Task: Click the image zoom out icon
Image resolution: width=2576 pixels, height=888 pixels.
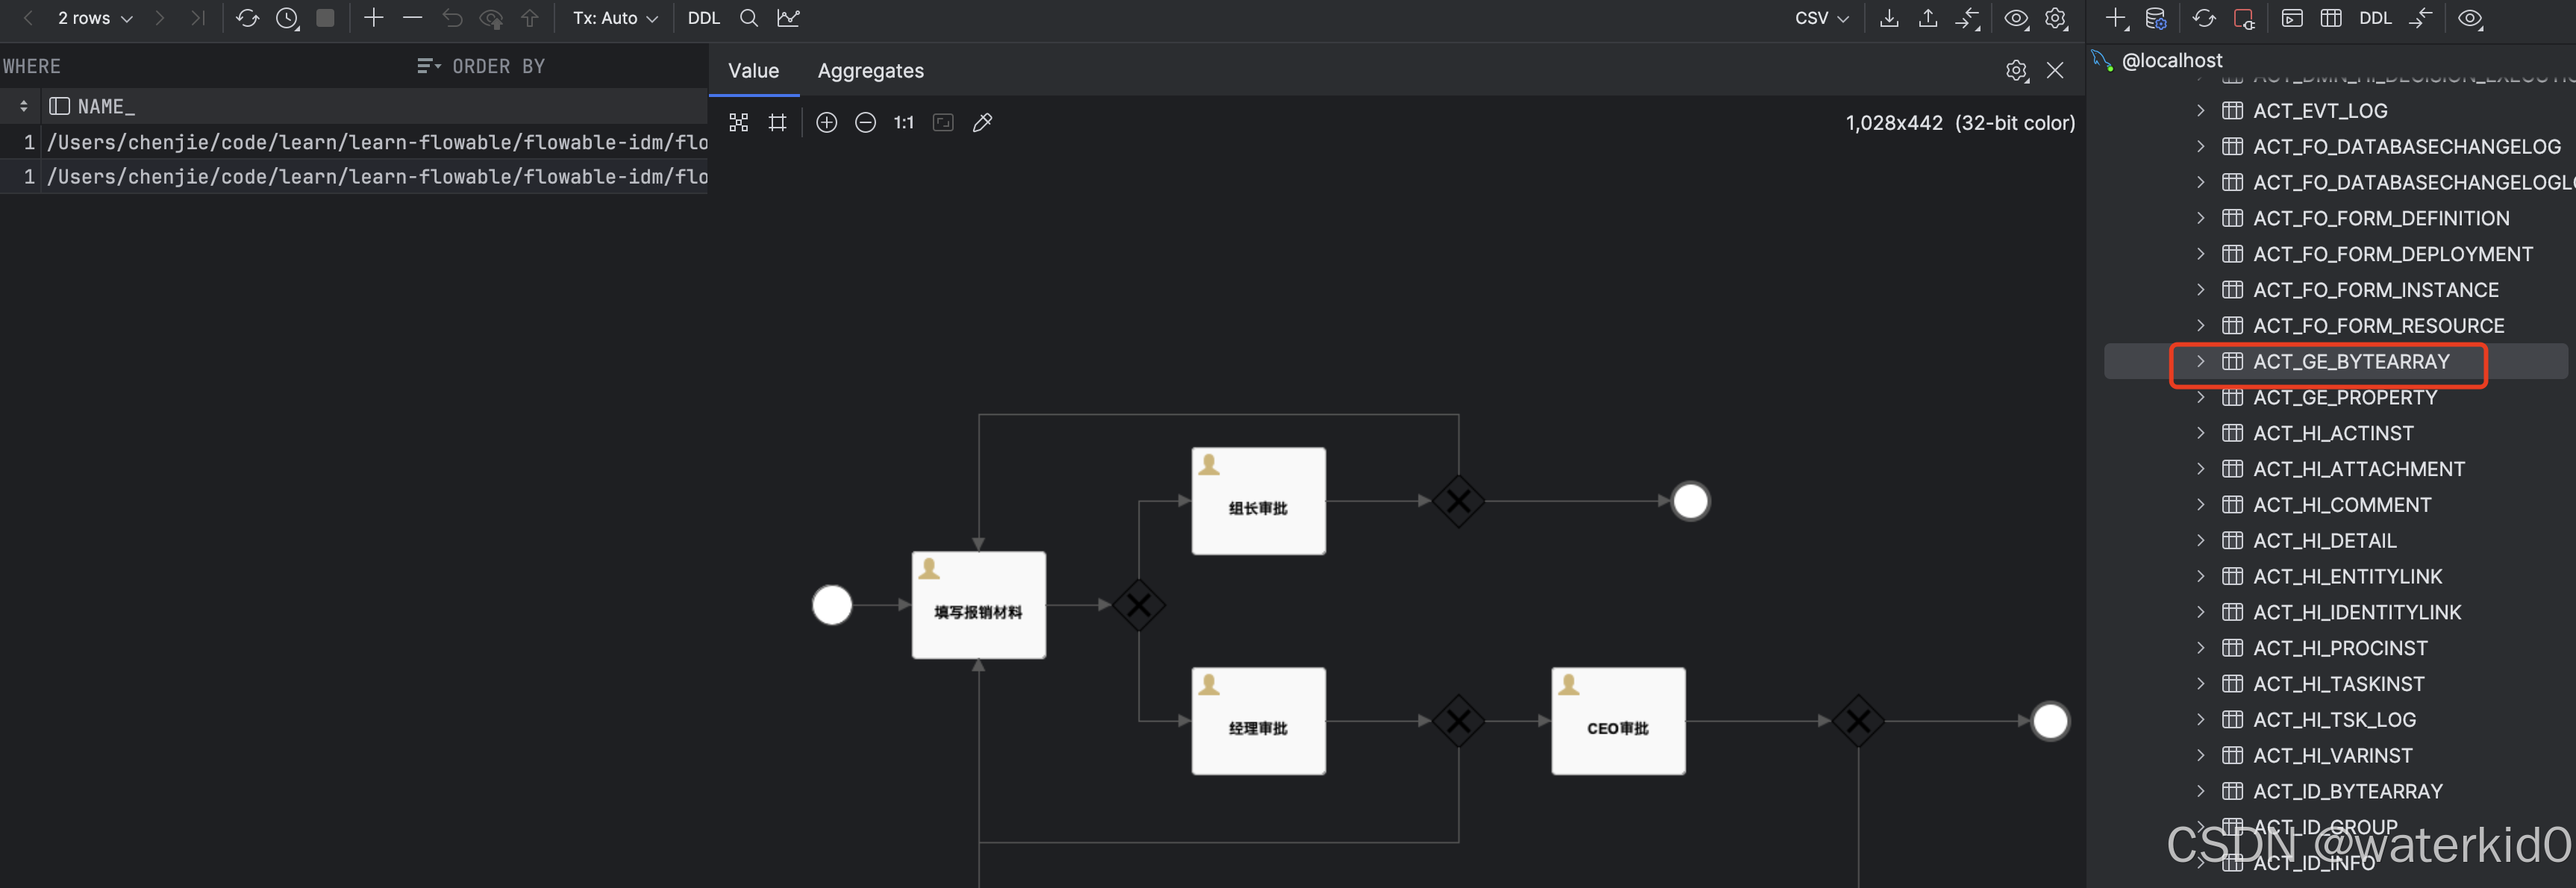Action: coord(865,122)
